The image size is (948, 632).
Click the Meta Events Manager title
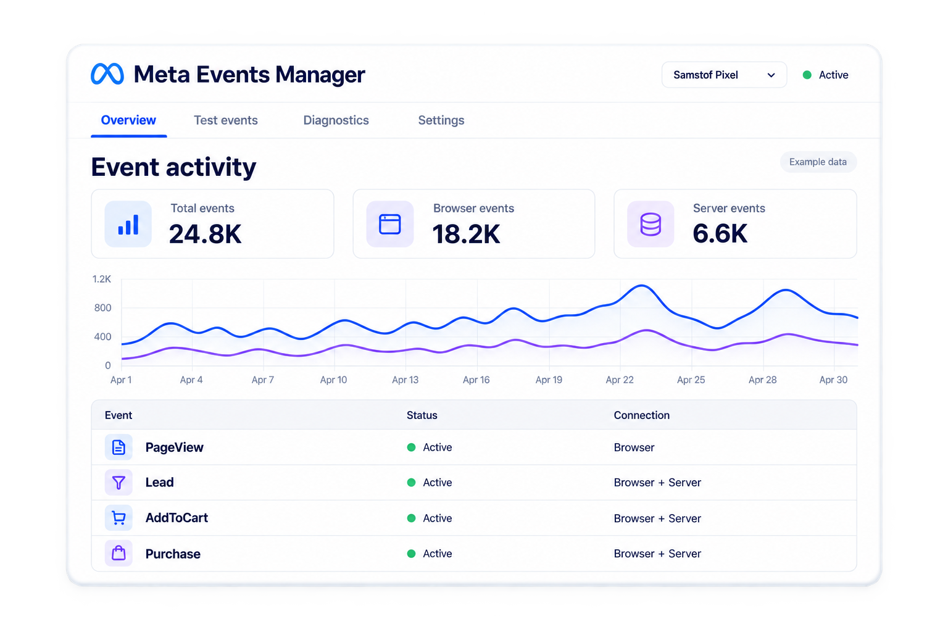point(249,75)
